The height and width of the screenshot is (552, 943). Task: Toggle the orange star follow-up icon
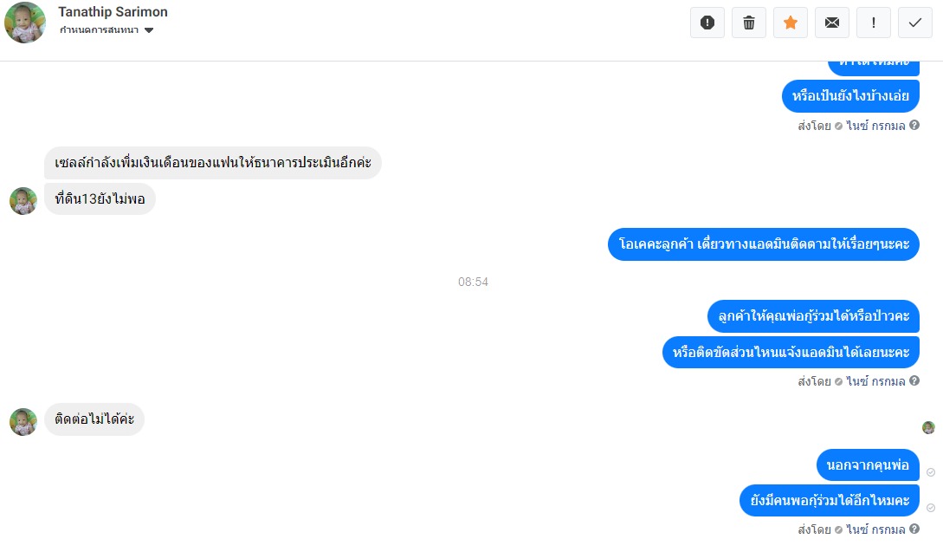(791, 23)
